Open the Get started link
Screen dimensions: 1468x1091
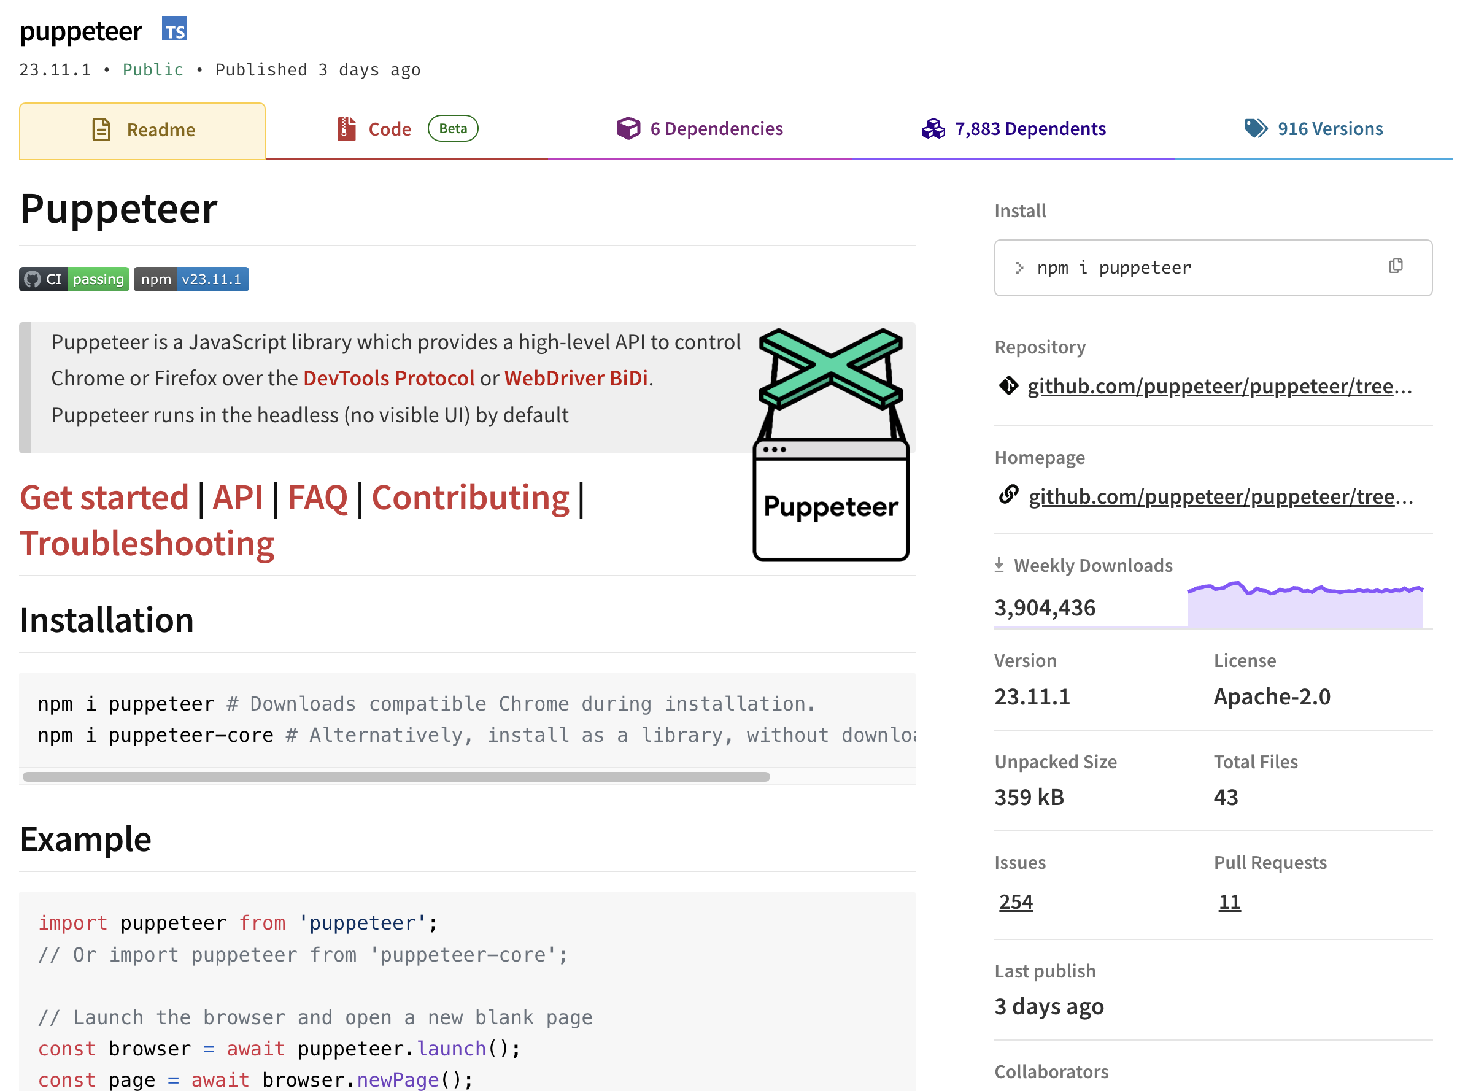(x=104, y=498)
